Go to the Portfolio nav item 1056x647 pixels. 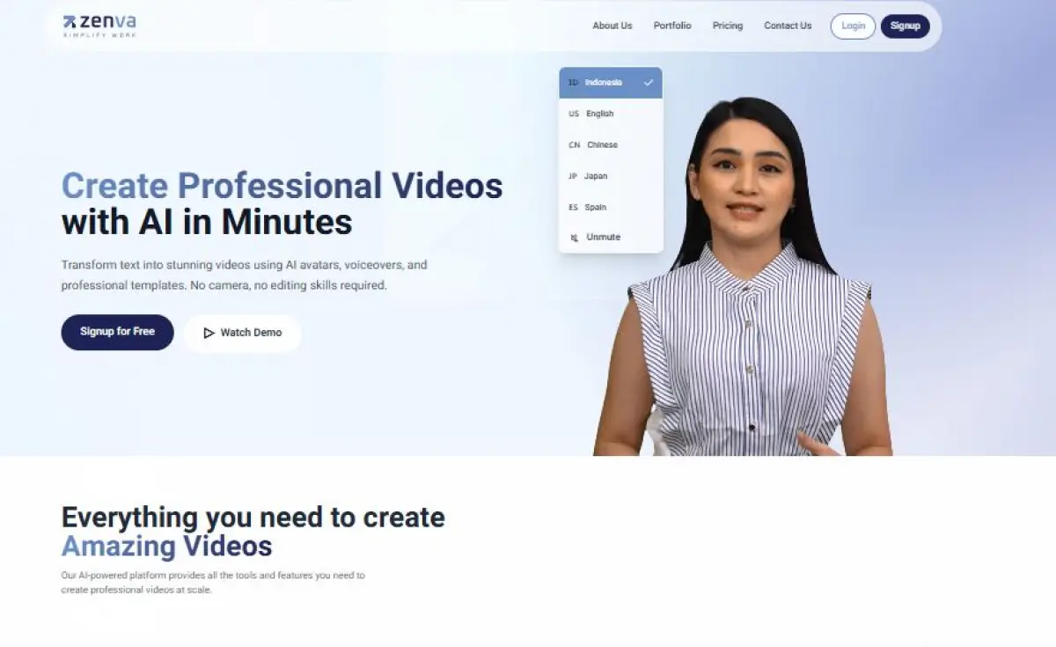tap(672, 26)
